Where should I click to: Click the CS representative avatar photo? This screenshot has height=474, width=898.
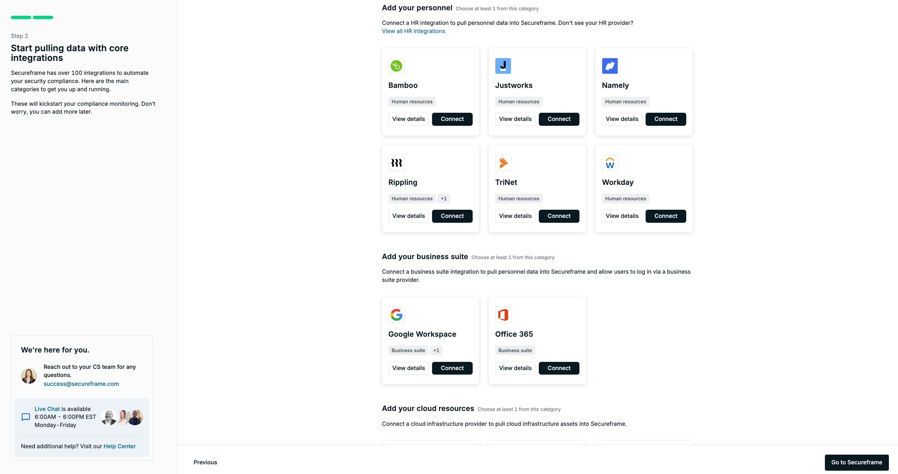[x=29, y=376]
